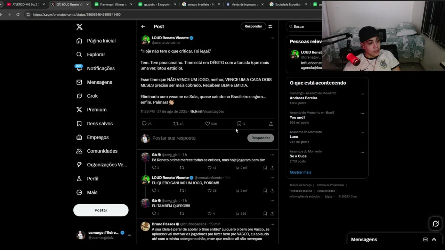The height and width of the screenshot is (250, 445).
Task: Switch to the Flamengo Últimas browser tab
Action: click(113, 5)
